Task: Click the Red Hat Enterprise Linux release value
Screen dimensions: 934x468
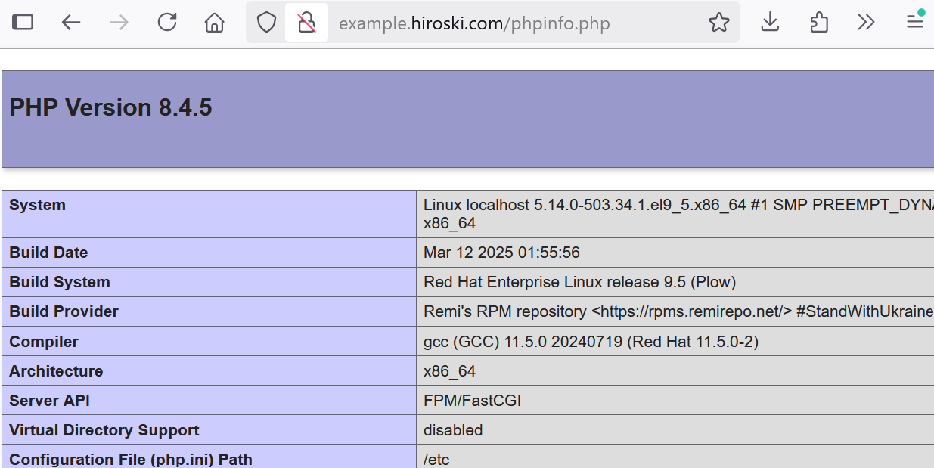Action: point(579,282)
